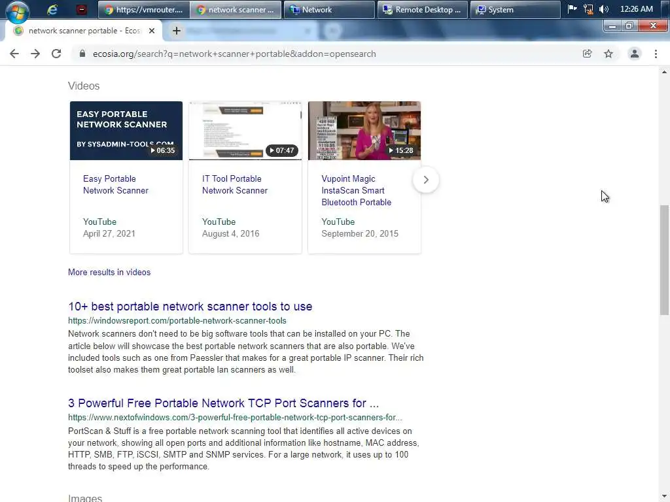Open the Chrome profile avatar menu
The image size is (670, 502).
[x=635, y=54]
